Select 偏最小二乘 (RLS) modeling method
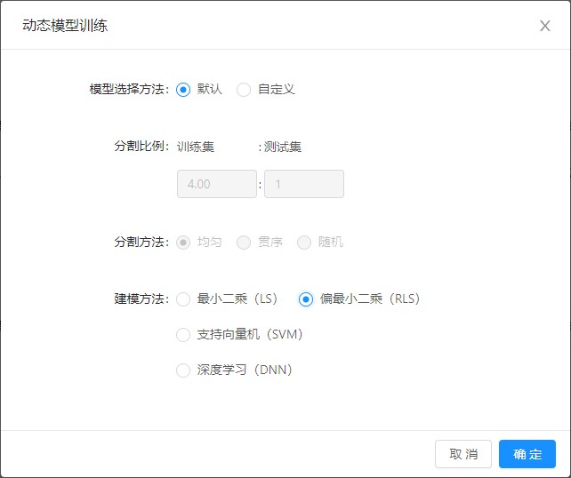 pyautogui.click(x=306, y=299)
